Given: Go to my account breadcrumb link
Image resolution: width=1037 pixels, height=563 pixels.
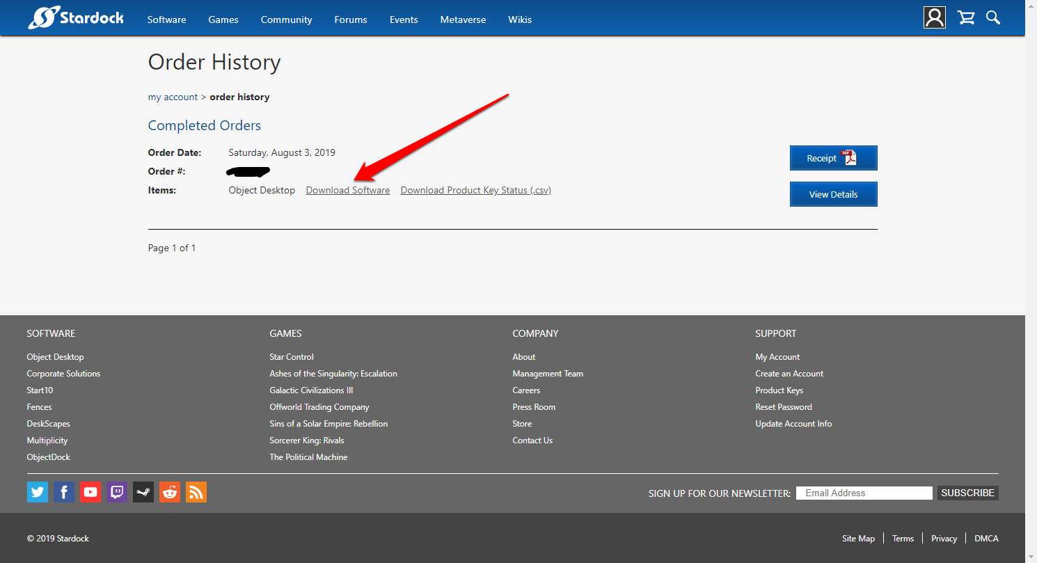Looking at the screenshot, I should tap(173, 97).
